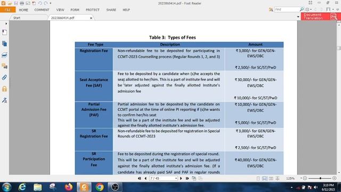Open the Layers panel icon
Image resolution: width=341 pixels, height=192 pixels.
point(4,55)
